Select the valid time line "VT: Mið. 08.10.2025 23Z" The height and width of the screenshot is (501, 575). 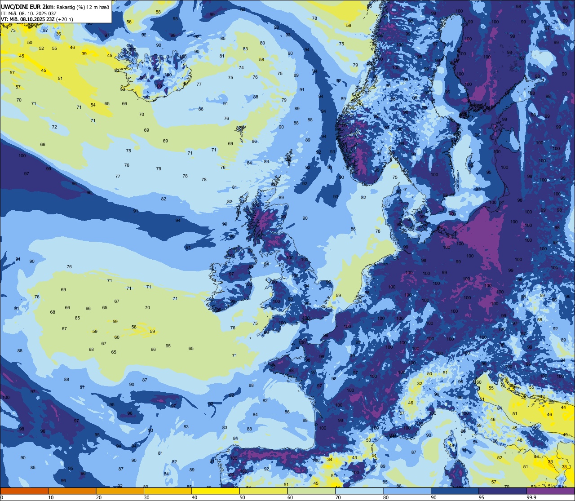tap(28, 19)
